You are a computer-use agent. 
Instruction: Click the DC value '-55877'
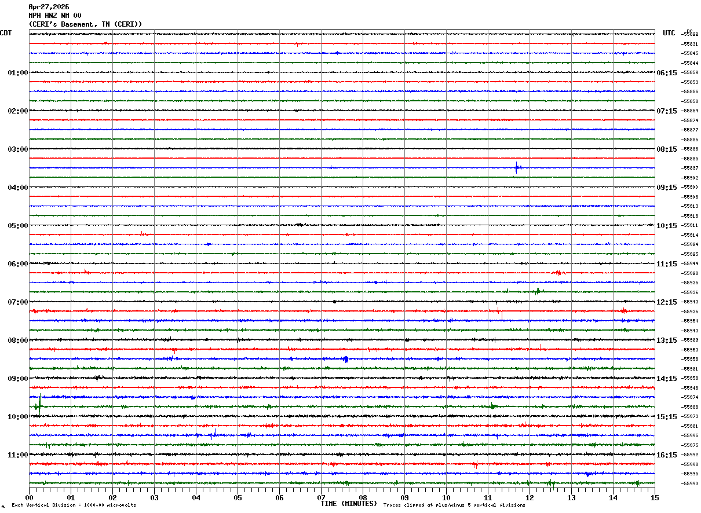click(x=690, y=130)
